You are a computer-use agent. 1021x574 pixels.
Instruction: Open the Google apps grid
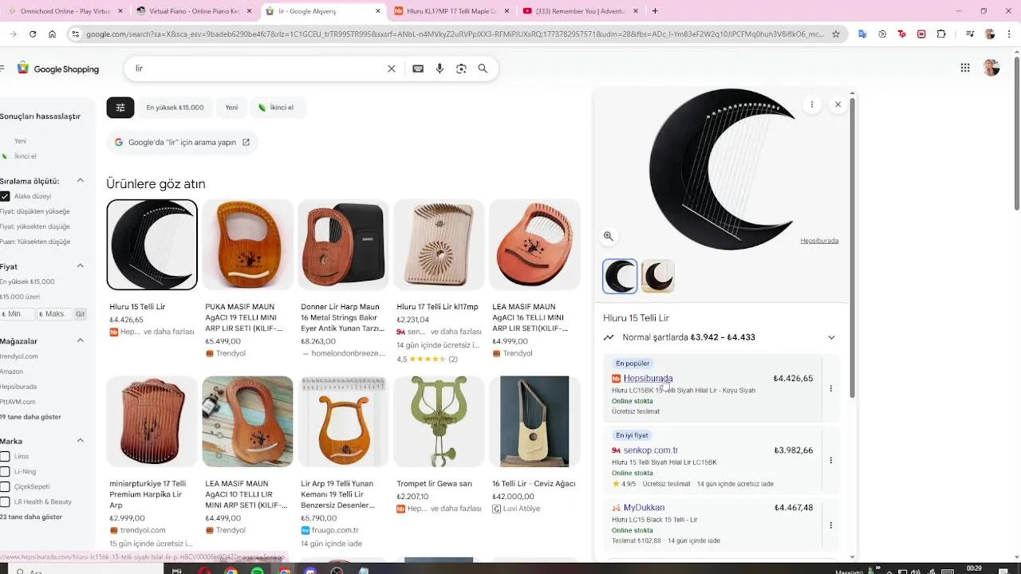click(965, 68)
